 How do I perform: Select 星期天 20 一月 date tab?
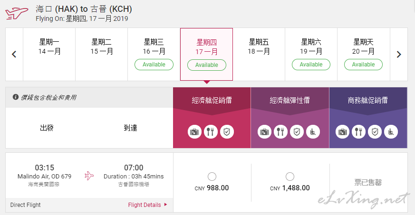pyautogui.click(x=363, y=55)
